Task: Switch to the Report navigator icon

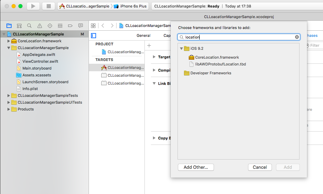Action: pyautogui.click(x=80, y=26)
